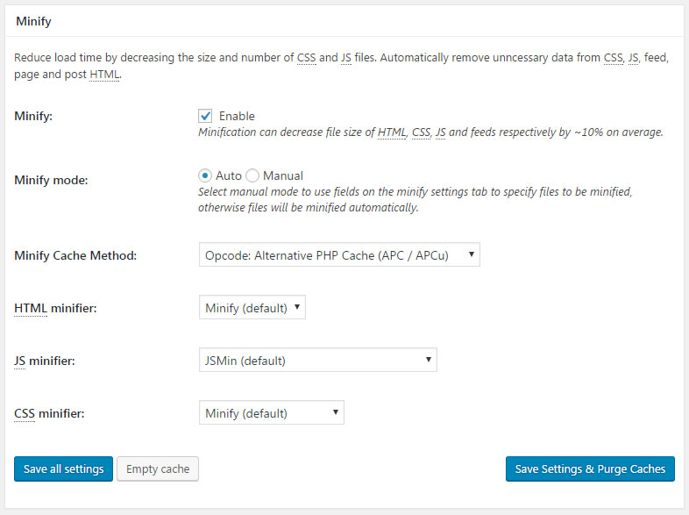689x515 pixels.
Task: Click HTML abbreviation after 'page and post'
Action: (104, 75)
